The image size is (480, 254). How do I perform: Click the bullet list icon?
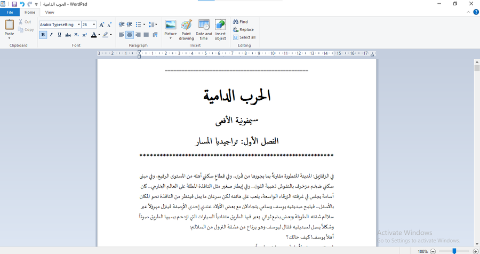pyautogui.click(x=139, y=25)
